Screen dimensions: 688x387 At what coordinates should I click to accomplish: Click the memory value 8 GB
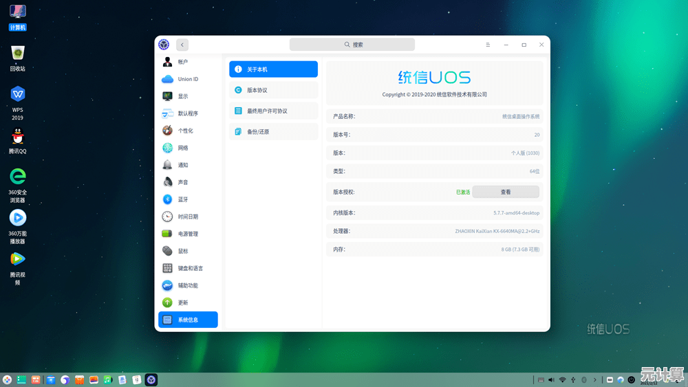tap(520, 250)
